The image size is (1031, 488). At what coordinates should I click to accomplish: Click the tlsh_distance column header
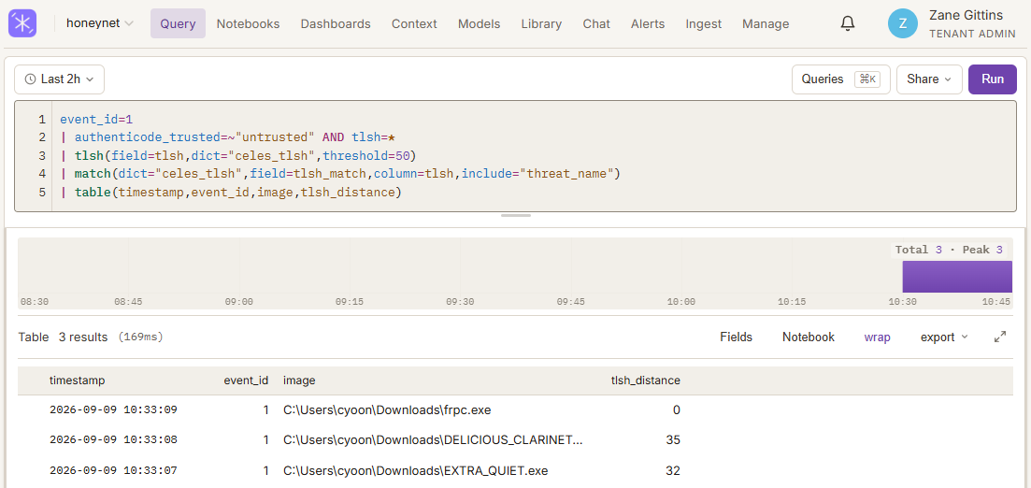coord(645,380)
